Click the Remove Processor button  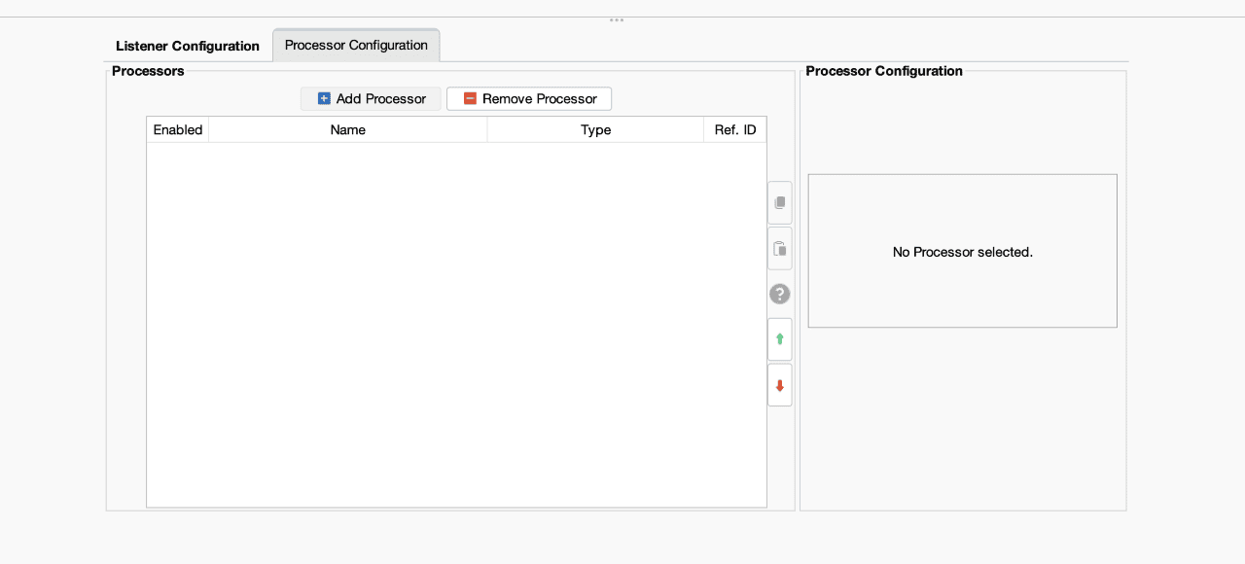point(529,98)
